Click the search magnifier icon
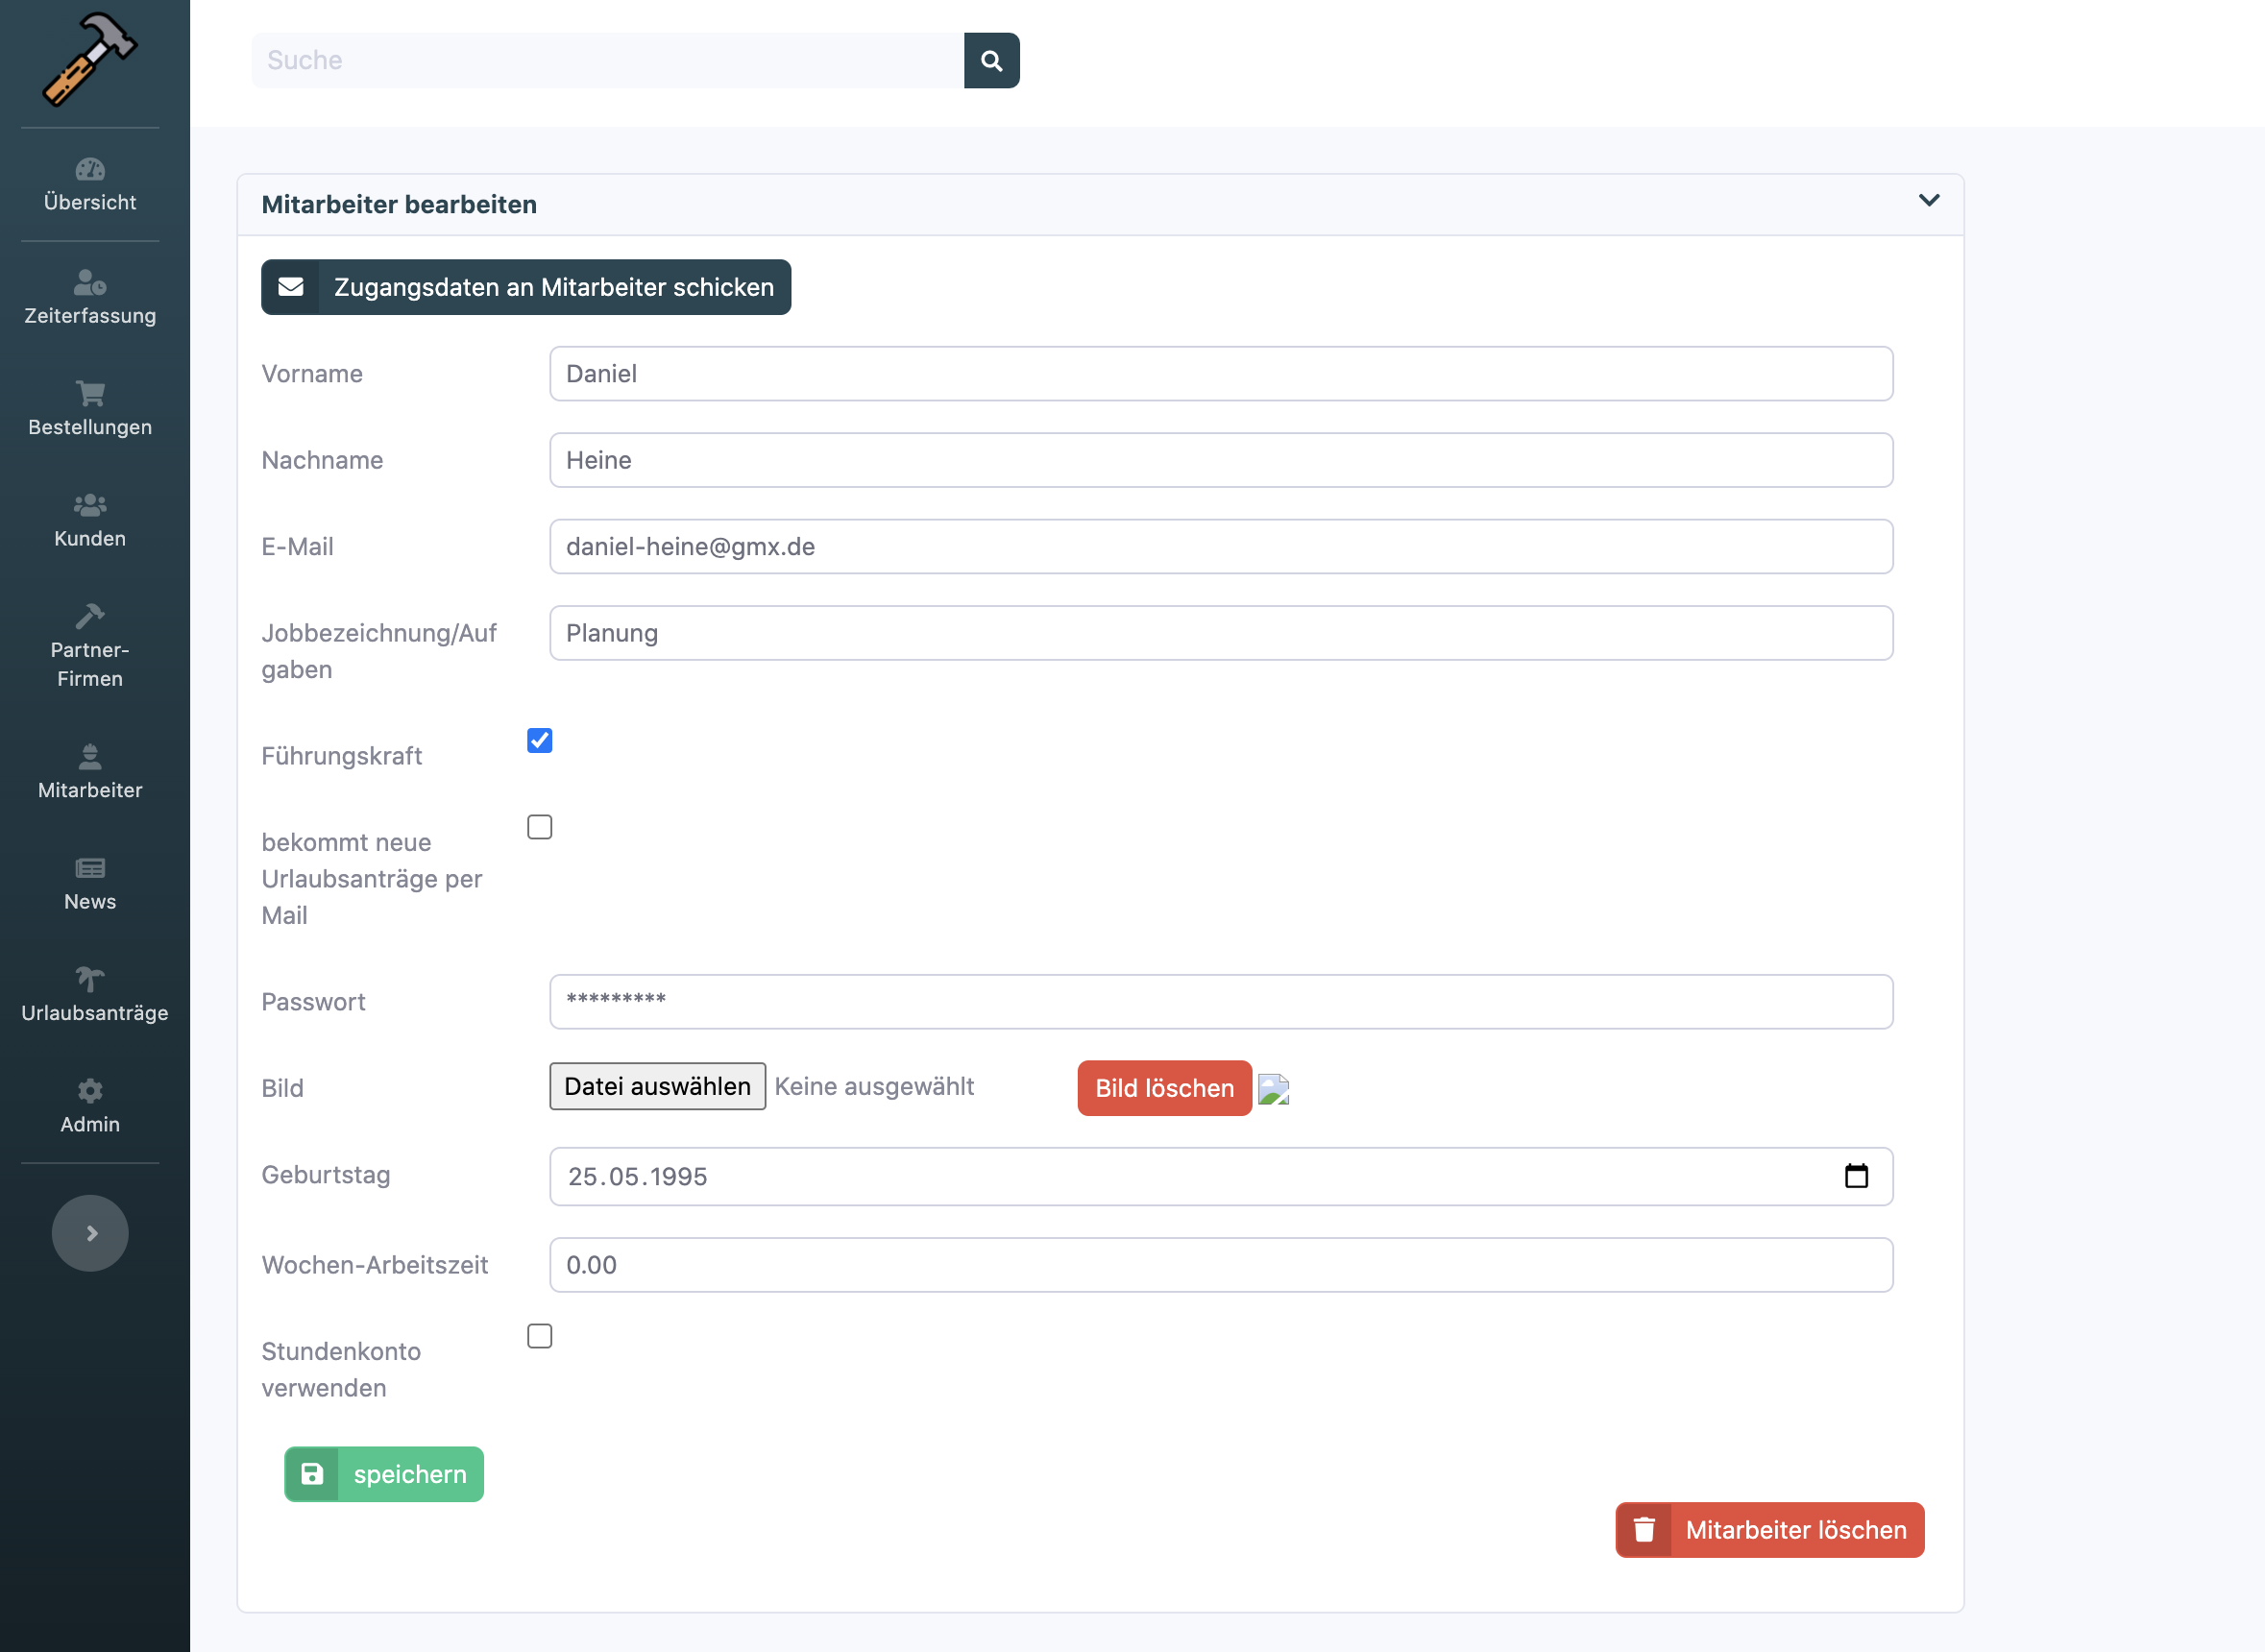This screenshot has height=1652, width=2265. 991,60
